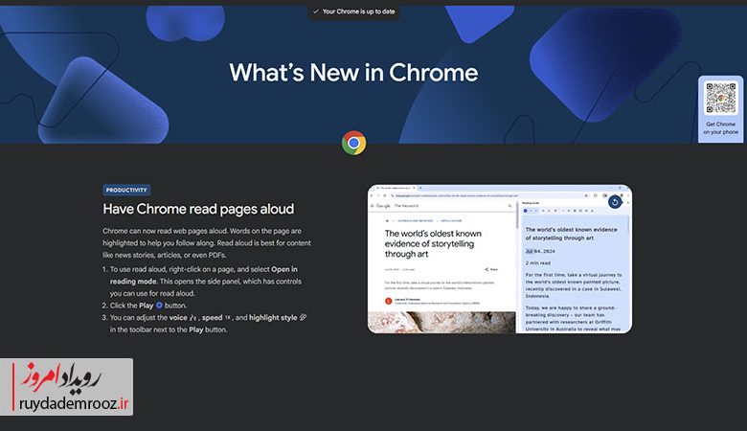This screenshot has width=747, height=431.
Task: Click the '2 min read' text in the reading panel
Action: pyautogui.click(x=538, y=262)
